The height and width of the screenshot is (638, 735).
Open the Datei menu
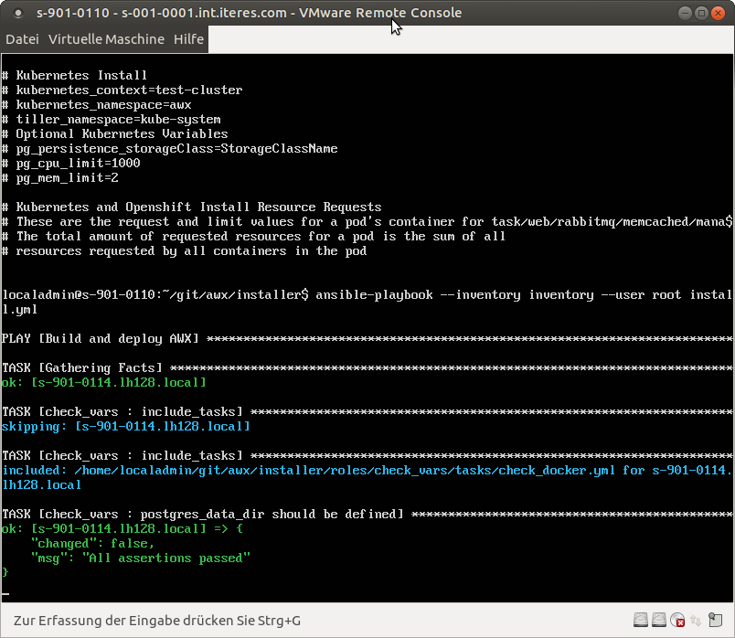coord(22,39)
